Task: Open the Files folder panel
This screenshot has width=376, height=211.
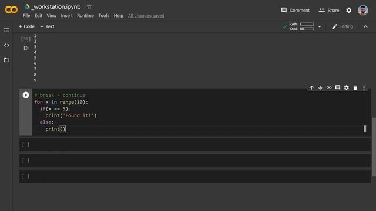Action: 6,60
